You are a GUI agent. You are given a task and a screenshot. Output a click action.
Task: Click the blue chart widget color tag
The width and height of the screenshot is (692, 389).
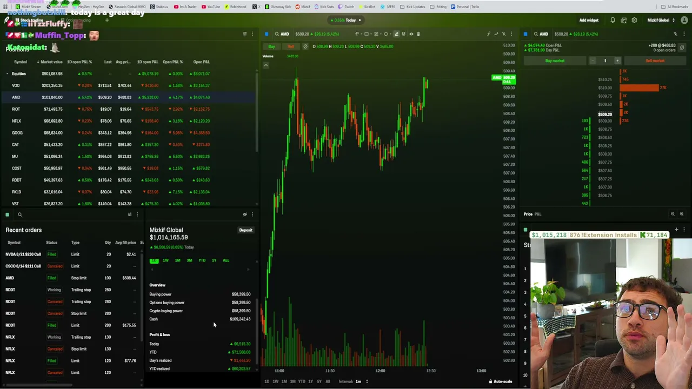pos(267,34)
